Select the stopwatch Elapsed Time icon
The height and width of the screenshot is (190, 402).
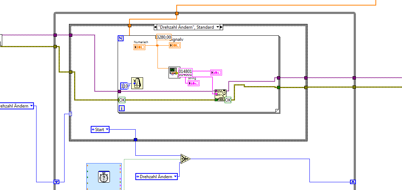(x=104, y=177)
